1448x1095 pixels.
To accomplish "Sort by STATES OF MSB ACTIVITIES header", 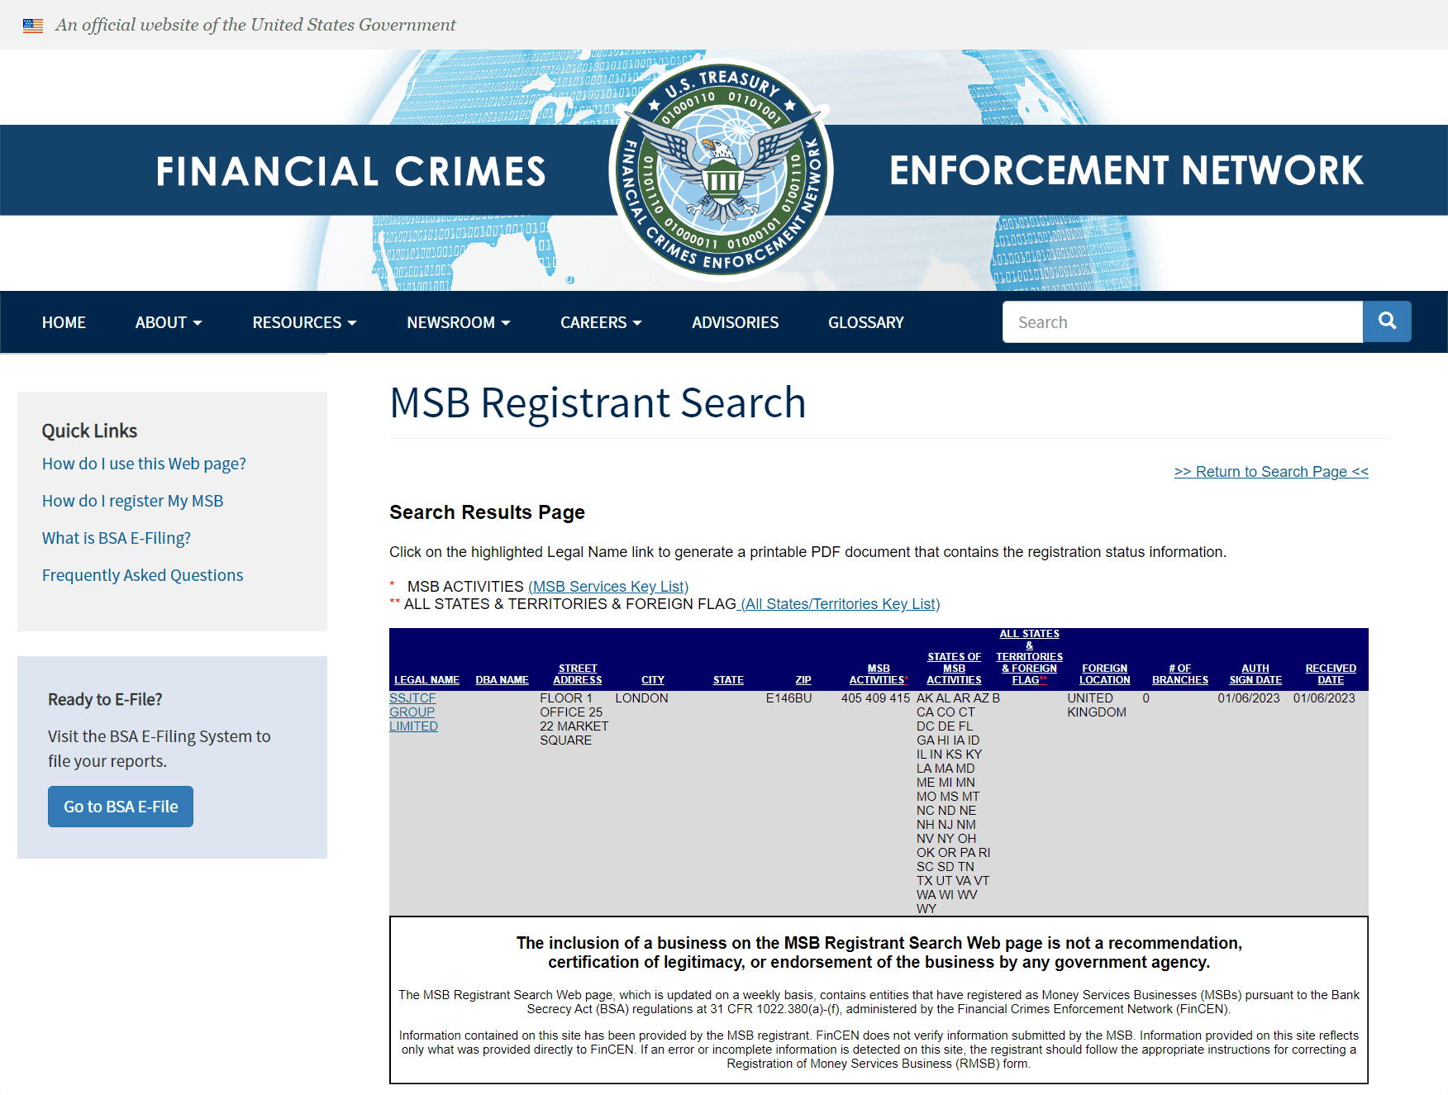I will (954, 669).
